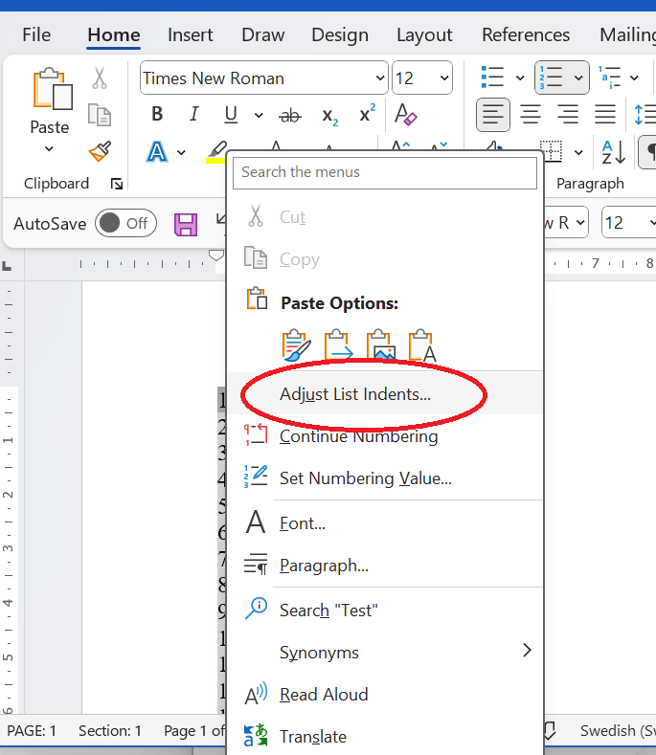Apply strikethrough formatting
The width and height of the screenshot is (656, 755).
coord(289,116)
